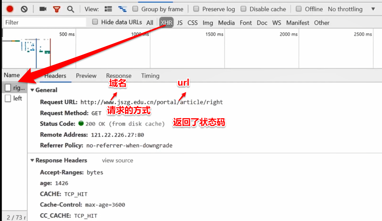
Task: Toggle the overview waterfall view icon
Action: [122, 9]
